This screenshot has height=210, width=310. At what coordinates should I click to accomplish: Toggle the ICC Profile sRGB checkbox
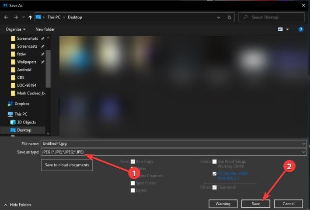[x=214, y=174]
